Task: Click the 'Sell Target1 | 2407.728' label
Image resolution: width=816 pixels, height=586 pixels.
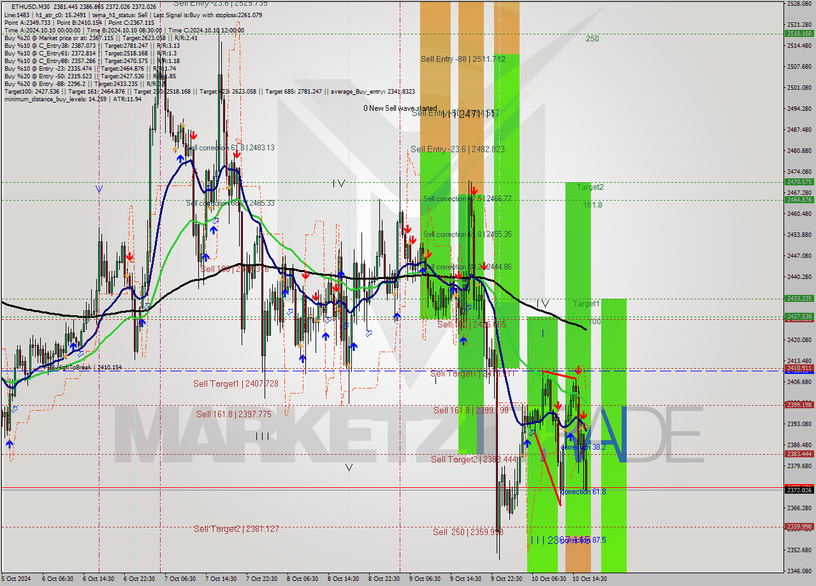Action: 236,383
